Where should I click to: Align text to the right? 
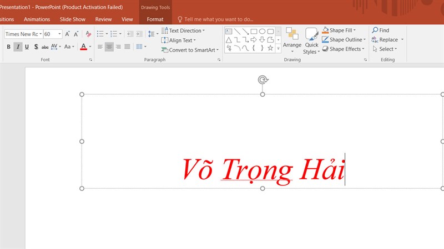[118, 46]
